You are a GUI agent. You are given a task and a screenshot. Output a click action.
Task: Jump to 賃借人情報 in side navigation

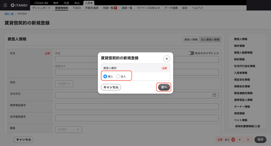tap(241, 39)
